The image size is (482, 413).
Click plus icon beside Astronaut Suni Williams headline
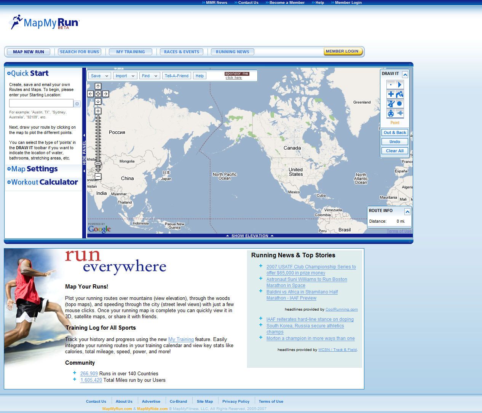pos(261,279)
